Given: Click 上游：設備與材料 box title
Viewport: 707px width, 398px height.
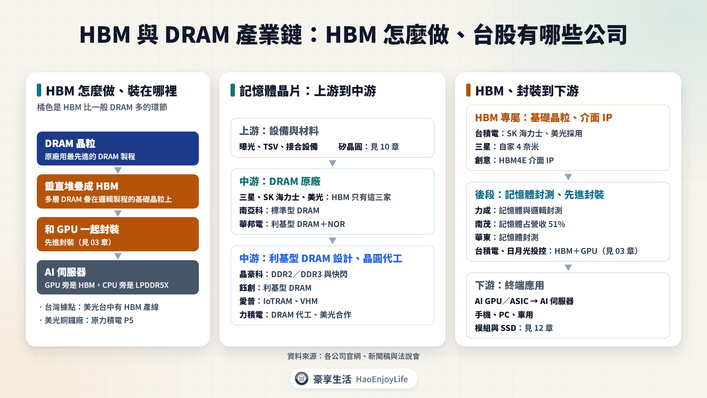Looking at the screenshot, I should pyautogui.click(x=279, y=131).
